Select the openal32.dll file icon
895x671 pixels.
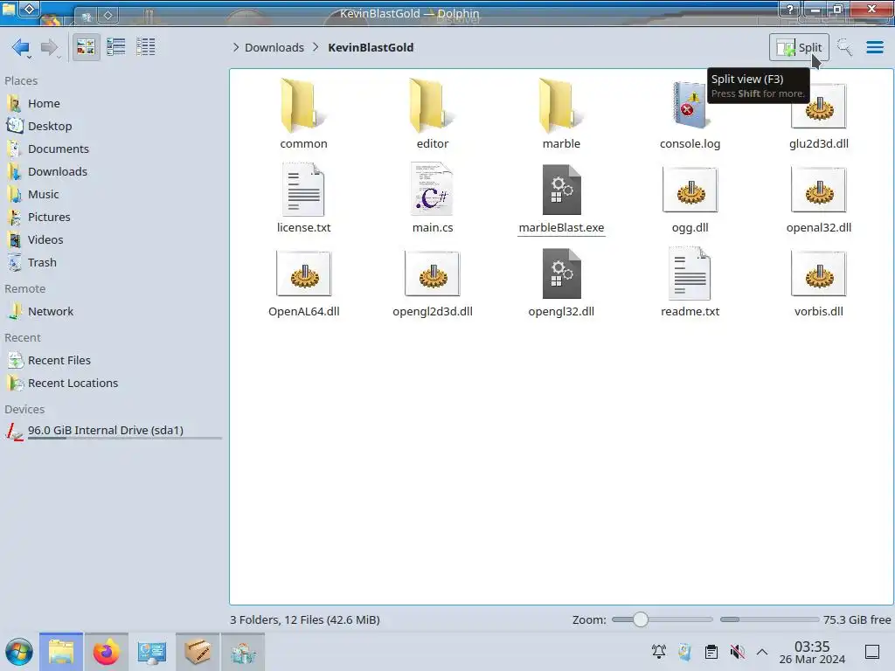click(x=818, y=190)
